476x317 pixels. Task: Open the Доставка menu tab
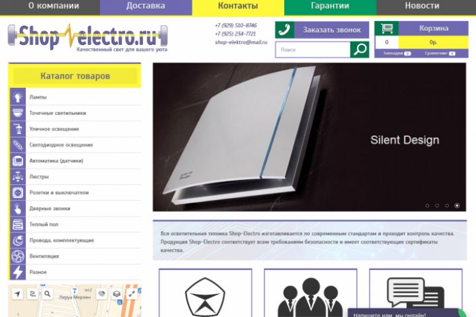pos(145,6)
